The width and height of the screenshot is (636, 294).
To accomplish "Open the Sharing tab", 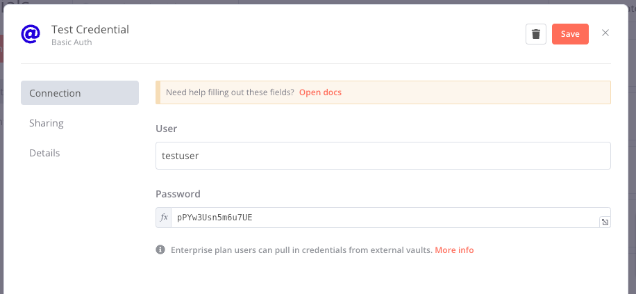I will [47, 123].
